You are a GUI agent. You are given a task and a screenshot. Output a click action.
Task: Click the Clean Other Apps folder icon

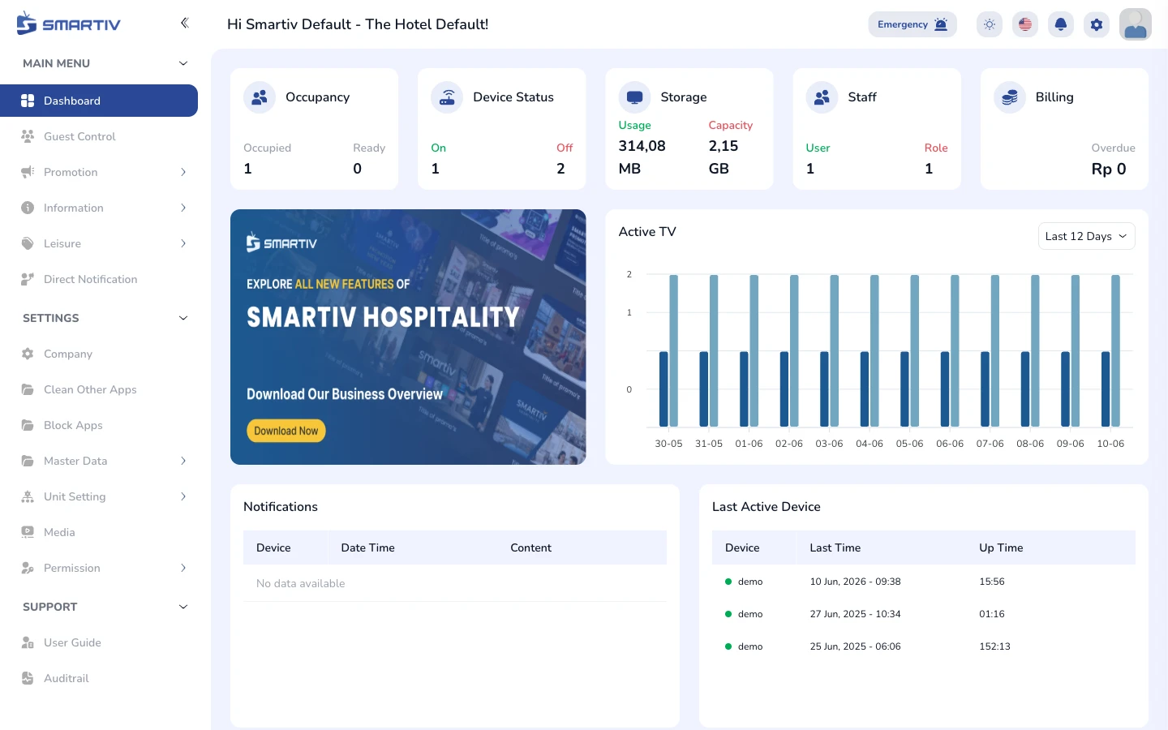coord(28,389)
